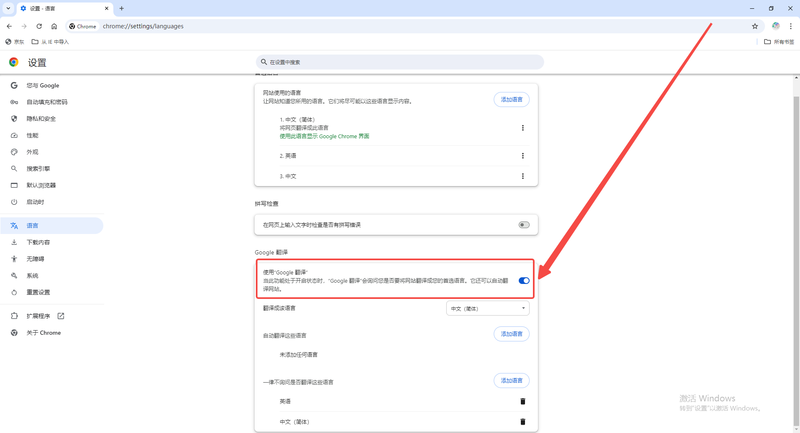
Task: Close the 设置 - 语言 tab
Action: (x=107, y=8)
